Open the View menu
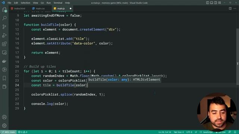 [x=35, y=3]
